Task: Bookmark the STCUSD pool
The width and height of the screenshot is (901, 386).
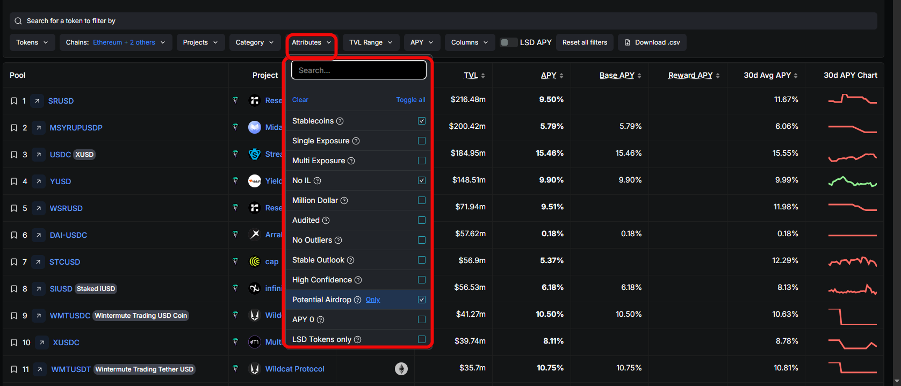Action: pyautogui.click(x=14, y=262)
